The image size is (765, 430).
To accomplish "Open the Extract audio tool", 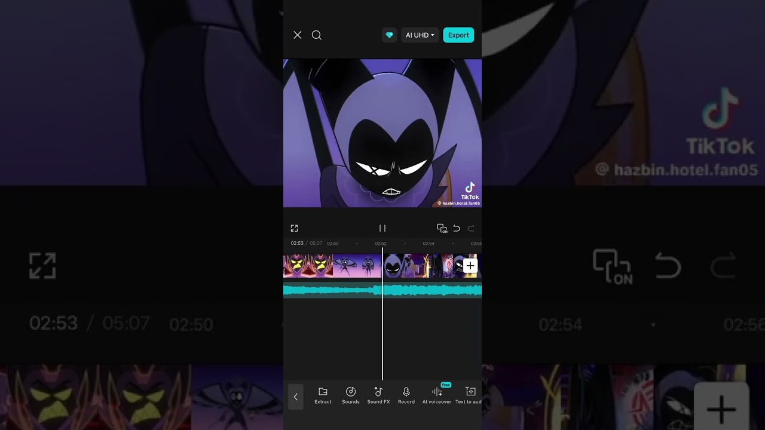I will [x=323, y=395].
